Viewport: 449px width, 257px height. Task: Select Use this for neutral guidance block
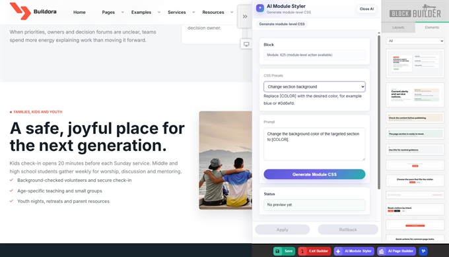(415, 150)
